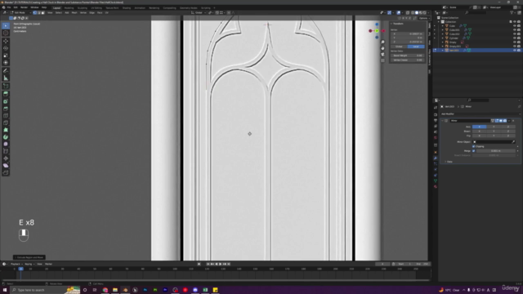Open the Render menu
Image resolution: width=523 pixels, height=294 pixels.
(24, 7)
